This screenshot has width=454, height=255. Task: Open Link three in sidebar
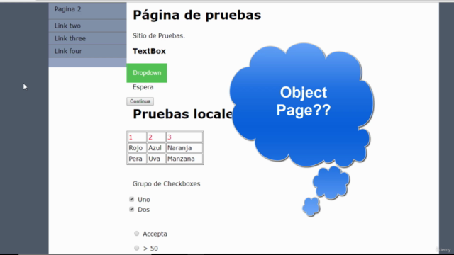point(87,38)
